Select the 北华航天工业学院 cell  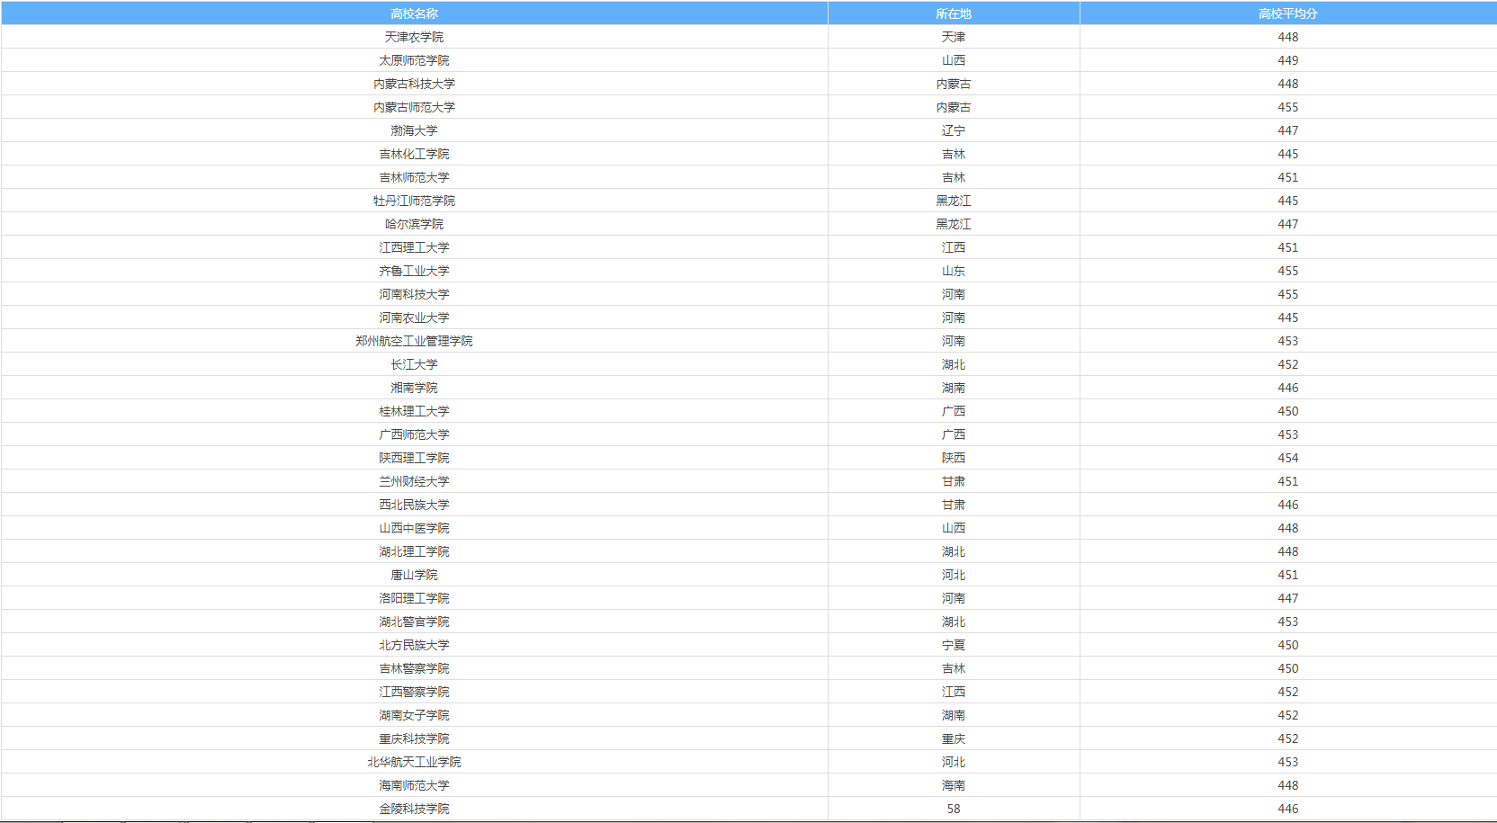coord(414,762)
